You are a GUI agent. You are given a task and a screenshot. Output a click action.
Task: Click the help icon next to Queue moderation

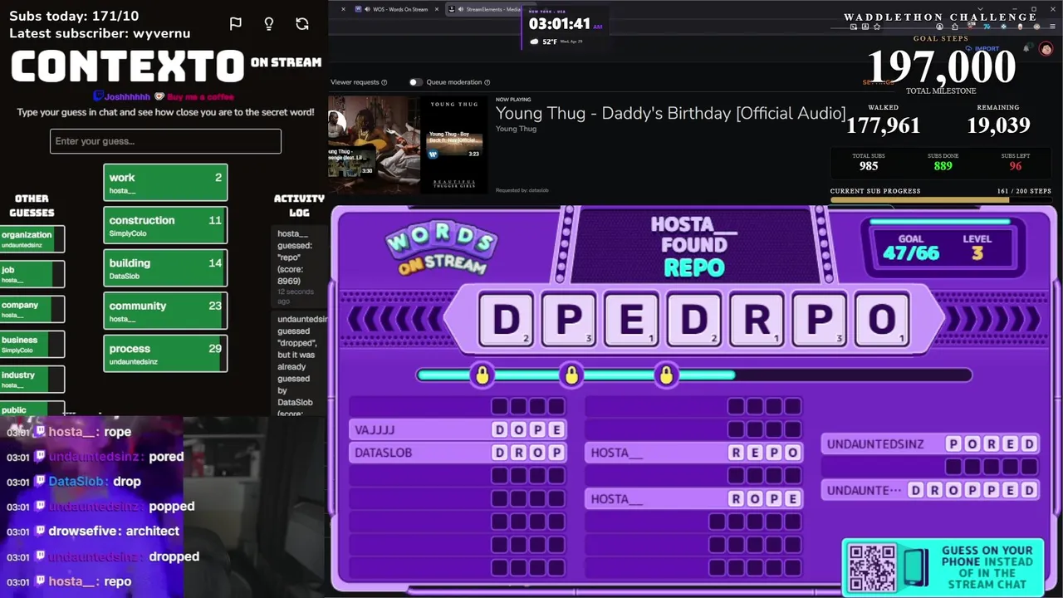coord(487,82)
